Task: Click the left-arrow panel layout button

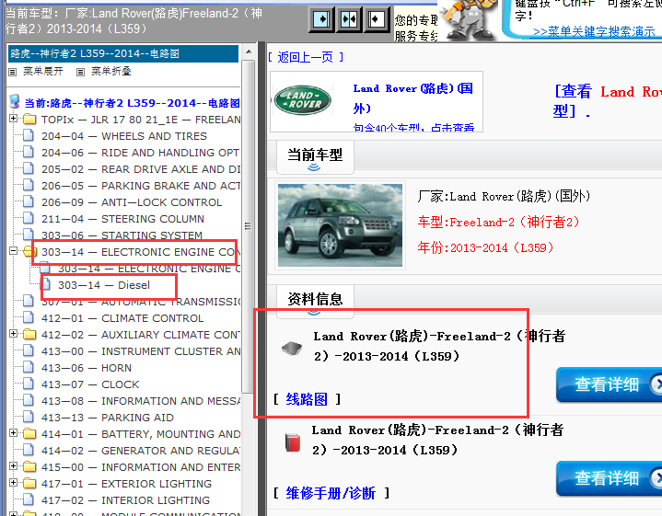Action: [377, 19]
